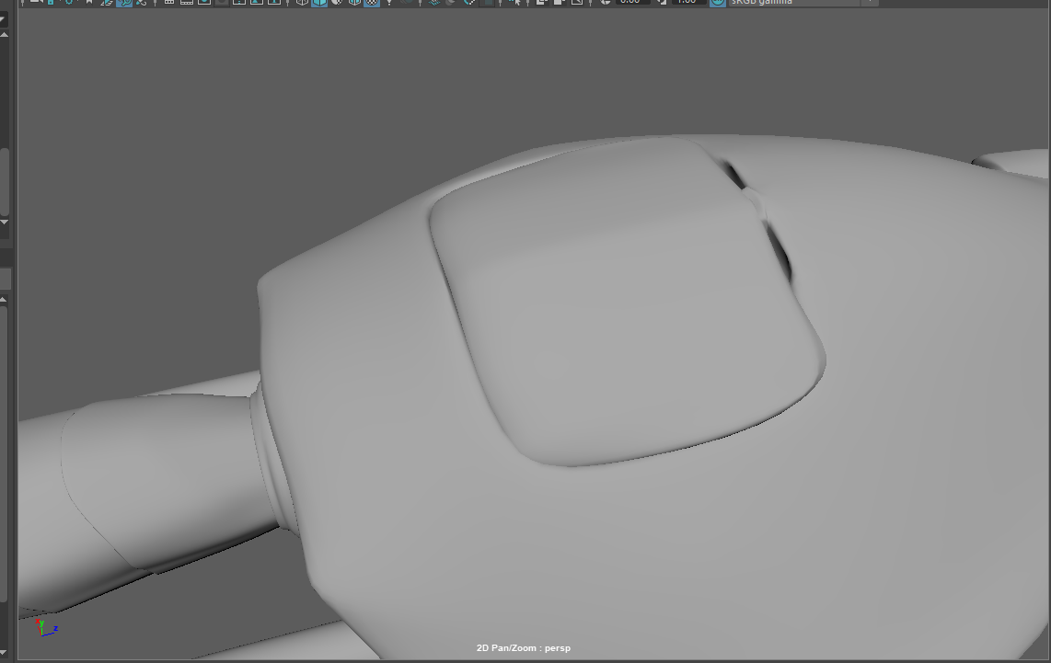Toggle the viewport Grid icon

169,2
